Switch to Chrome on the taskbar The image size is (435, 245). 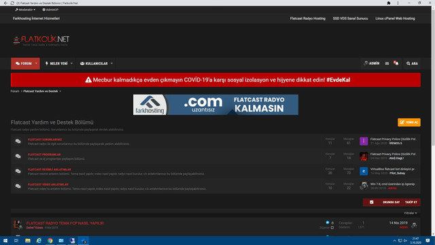[50, 240]
